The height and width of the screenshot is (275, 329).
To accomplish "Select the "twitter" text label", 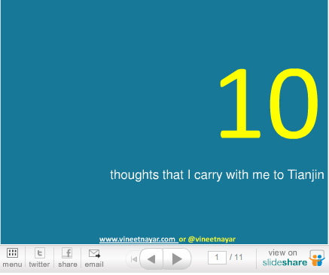I will 39,264.
